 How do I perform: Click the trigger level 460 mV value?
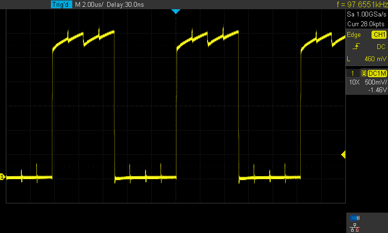click(x=374, y=59)
